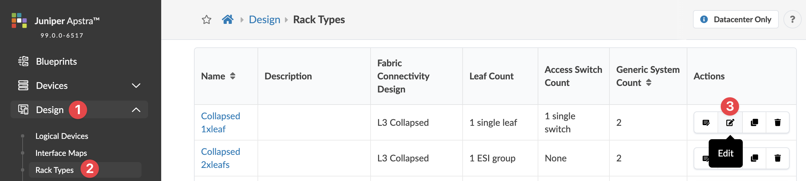The height and width of the screenshot is (181, 806).
Task: Click the Datacenter Only button
Action: 736,20
